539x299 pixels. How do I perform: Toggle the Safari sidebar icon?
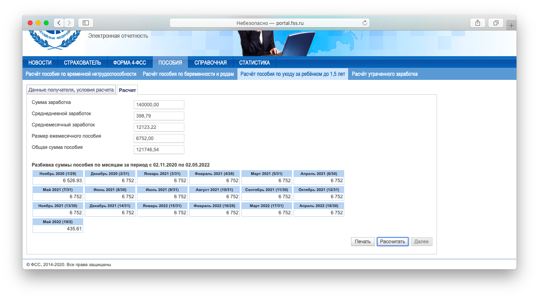click(86, 23)
